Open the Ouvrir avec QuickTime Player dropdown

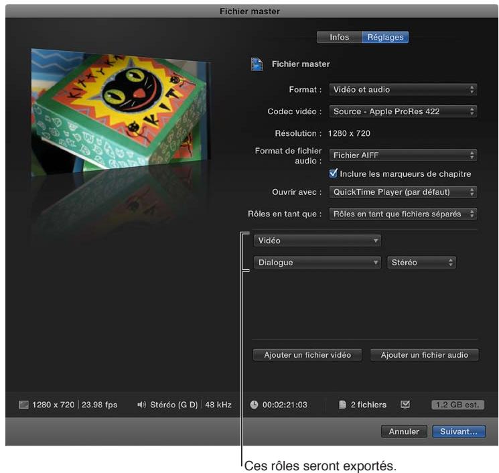(403, 192)
